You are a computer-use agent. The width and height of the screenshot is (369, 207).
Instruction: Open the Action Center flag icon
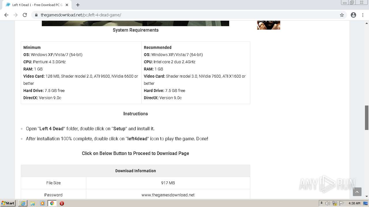[x=342, y=203]
